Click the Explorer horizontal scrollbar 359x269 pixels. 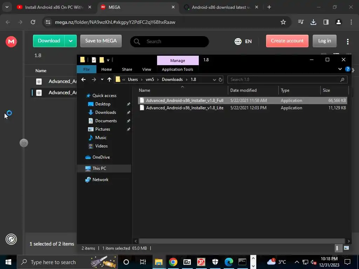click(x=242, y=241)
